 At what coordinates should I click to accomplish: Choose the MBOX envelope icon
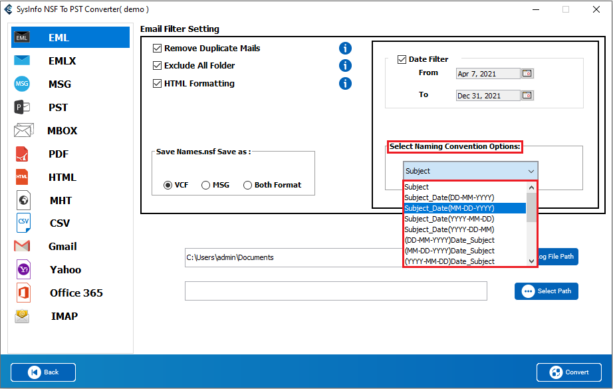point(23,130)
